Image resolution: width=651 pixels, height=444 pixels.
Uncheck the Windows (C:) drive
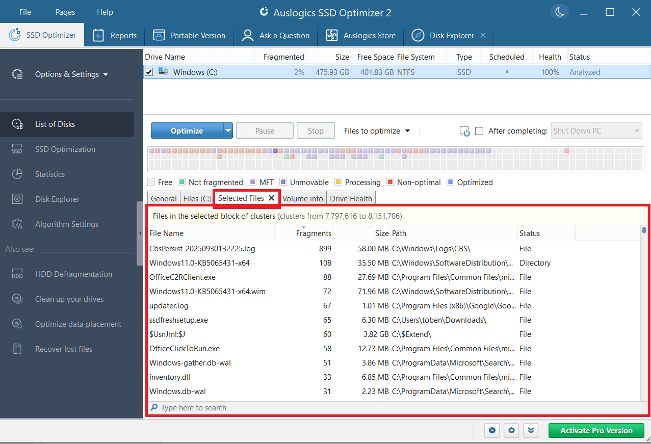pos(149,72)
